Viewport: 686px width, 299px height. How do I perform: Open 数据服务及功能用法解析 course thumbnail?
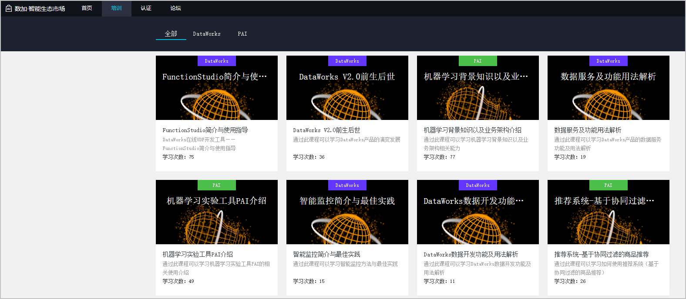point(609,88)
